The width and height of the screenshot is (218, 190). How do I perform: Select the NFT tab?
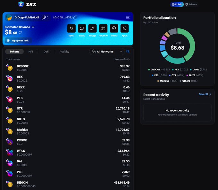(31, 51)
